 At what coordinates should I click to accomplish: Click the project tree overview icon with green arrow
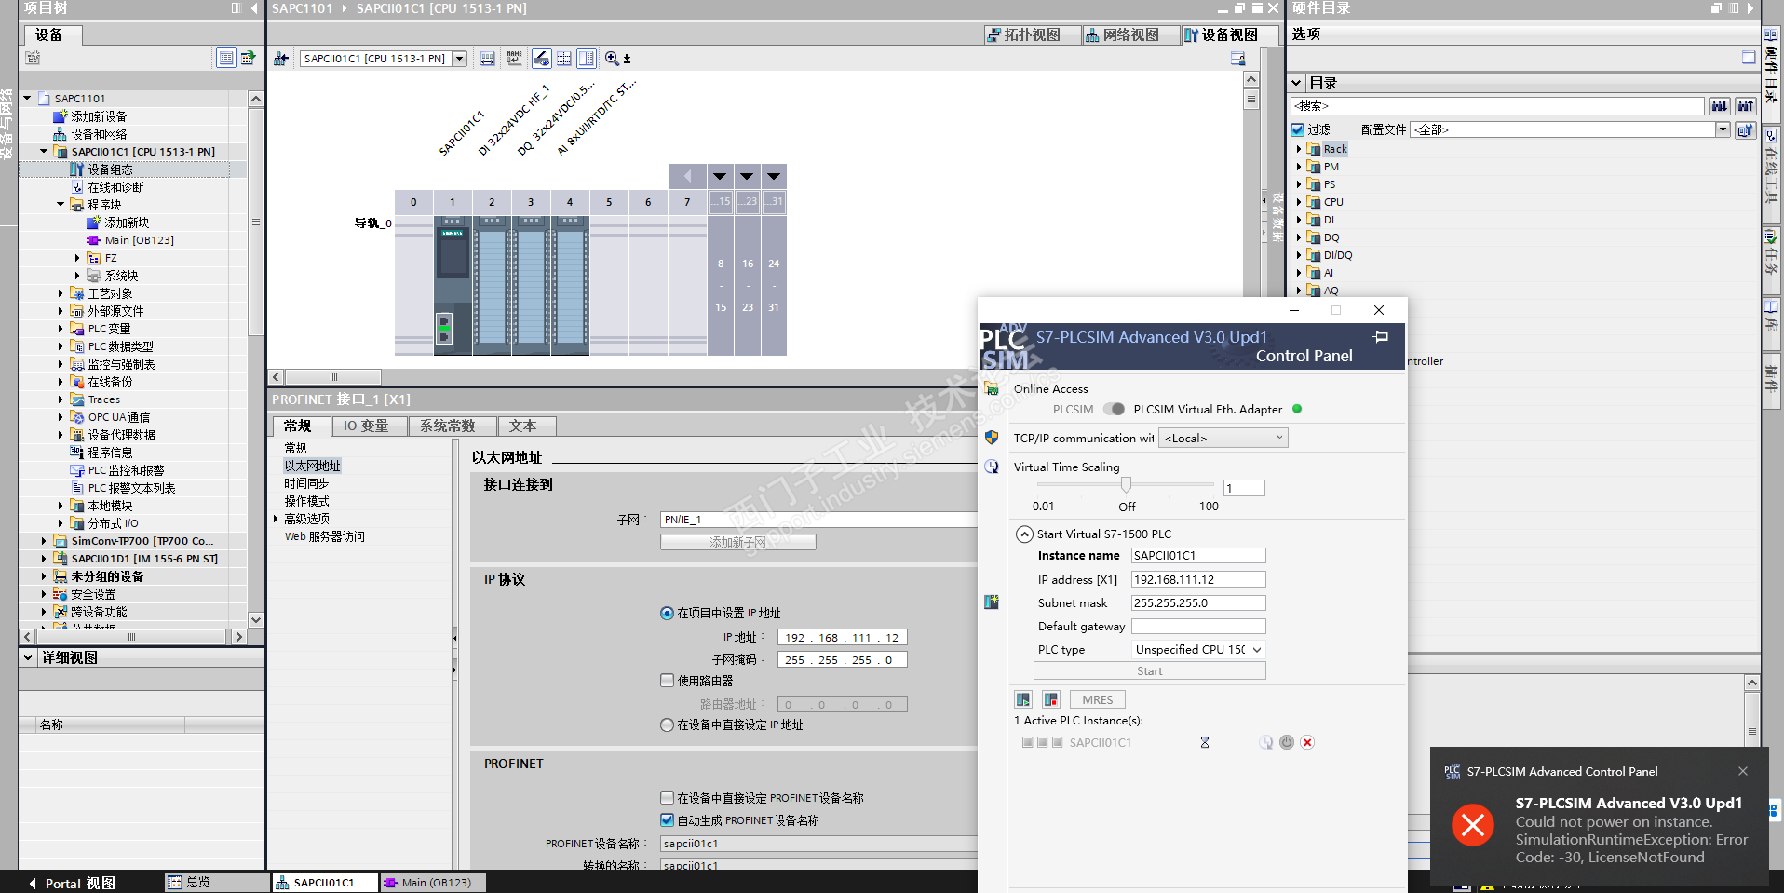[249, 58]
